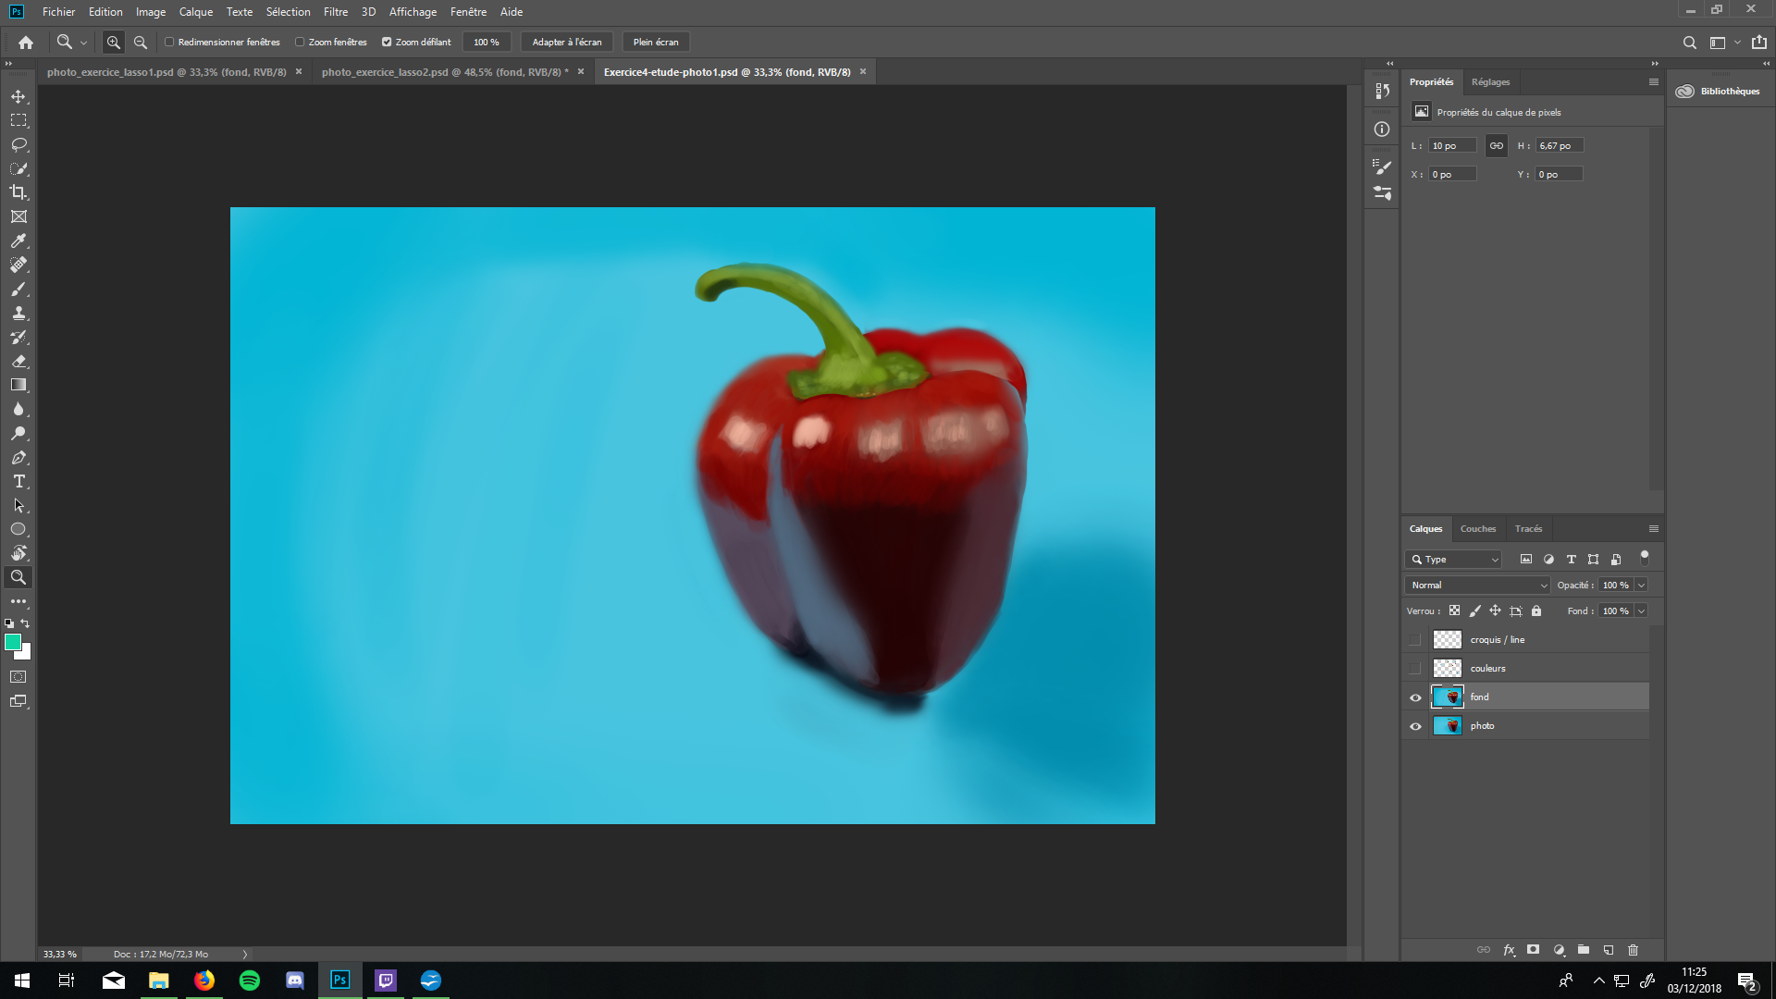Open the Normal blending mode dropdown
The height and width of the screenshot is (999, 1776).
[1476, 585]
